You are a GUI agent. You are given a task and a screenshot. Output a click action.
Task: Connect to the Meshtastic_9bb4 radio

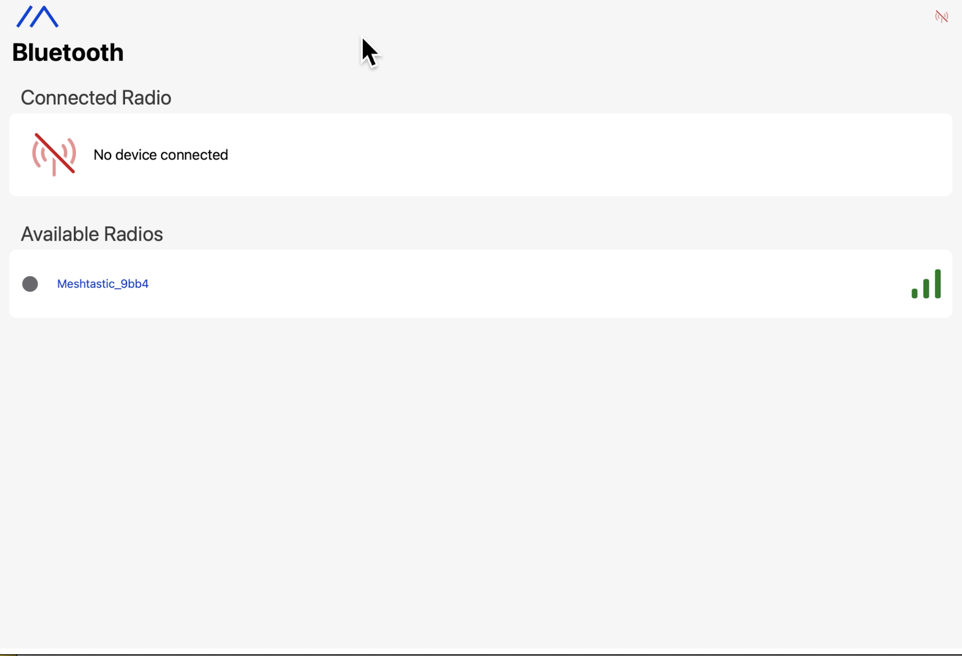pos(103,284)
